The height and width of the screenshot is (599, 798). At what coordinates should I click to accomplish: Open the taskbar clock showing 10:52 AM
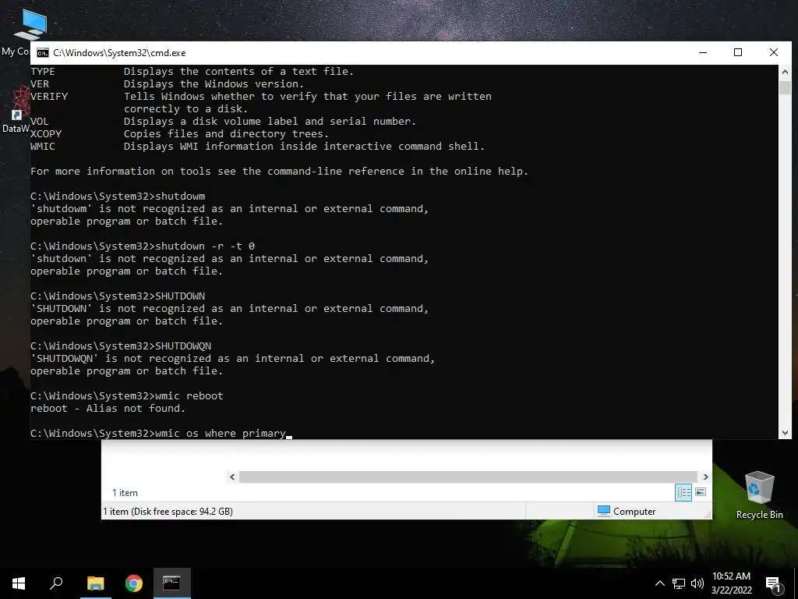click(731, 583)
